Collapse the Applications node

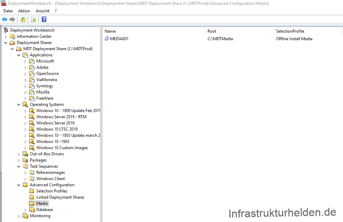pos(19,55)
